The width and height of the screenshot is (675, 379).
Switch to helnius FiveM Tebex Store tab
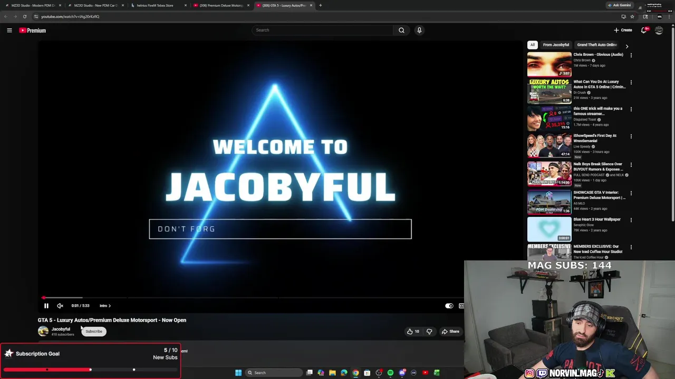158,5
